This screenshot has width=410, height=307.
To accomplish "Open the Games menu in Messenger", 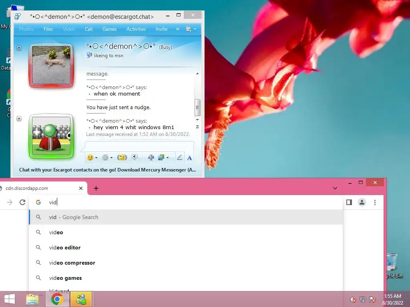I will [x=109, y=29].
